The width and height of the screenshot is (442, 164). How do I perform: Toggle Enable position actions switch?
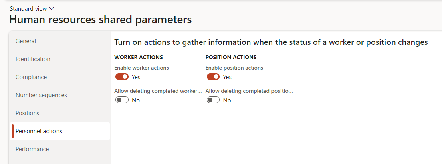tap(213, 77)
